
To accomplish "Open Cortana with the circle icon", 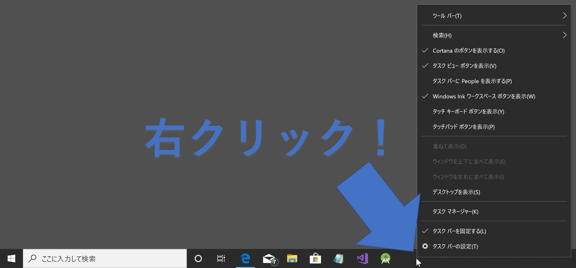I will coord(198,259).
